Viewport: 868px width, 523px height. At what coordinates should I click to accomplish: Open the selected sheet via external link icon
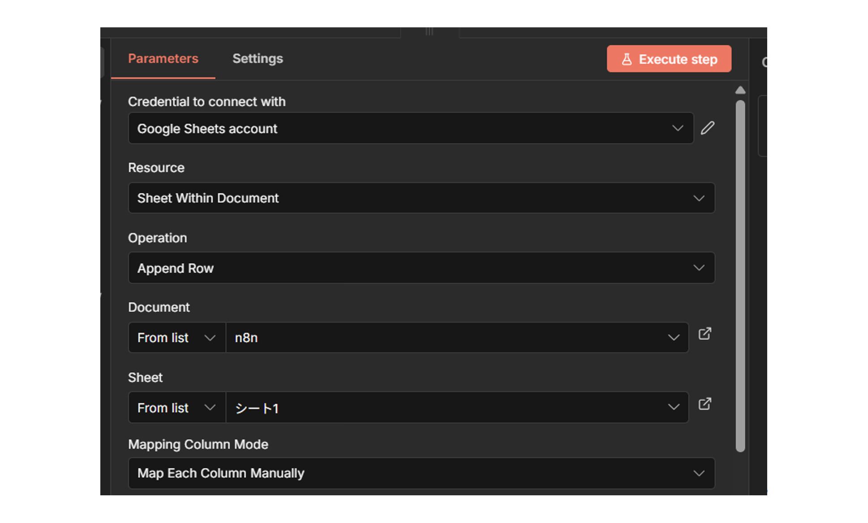click(705, 404)
